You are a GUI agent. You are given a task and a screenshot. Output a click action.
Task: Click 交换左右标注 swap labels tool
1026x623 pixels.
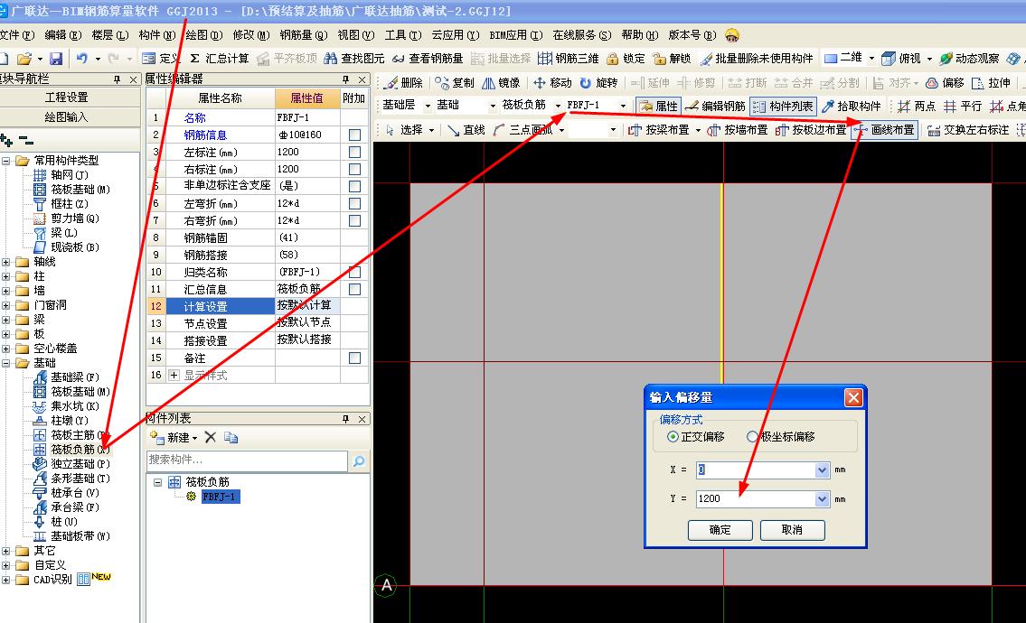click(968, 130)
